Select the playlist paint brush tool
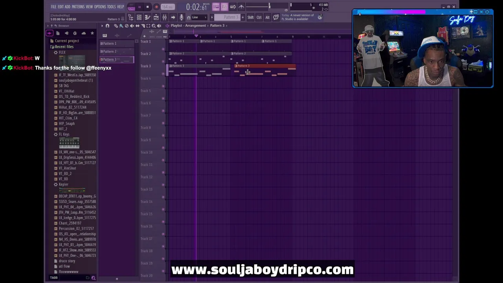The height and width of the screenshot is (283, 503). click(121, 26)
